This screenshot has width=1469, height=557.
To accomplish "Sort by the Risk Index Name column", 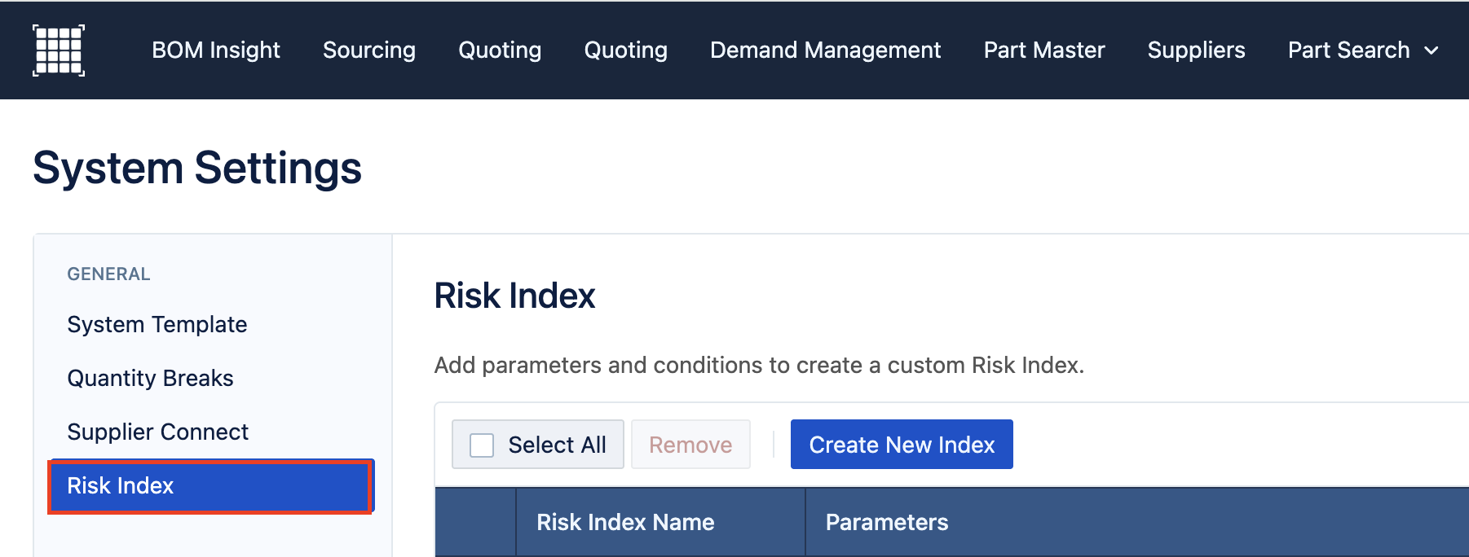I will 625,522.
